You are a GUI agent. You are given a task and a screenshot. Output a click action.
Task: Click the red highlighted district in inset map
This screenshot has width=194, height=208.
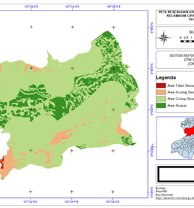(189, 131)
